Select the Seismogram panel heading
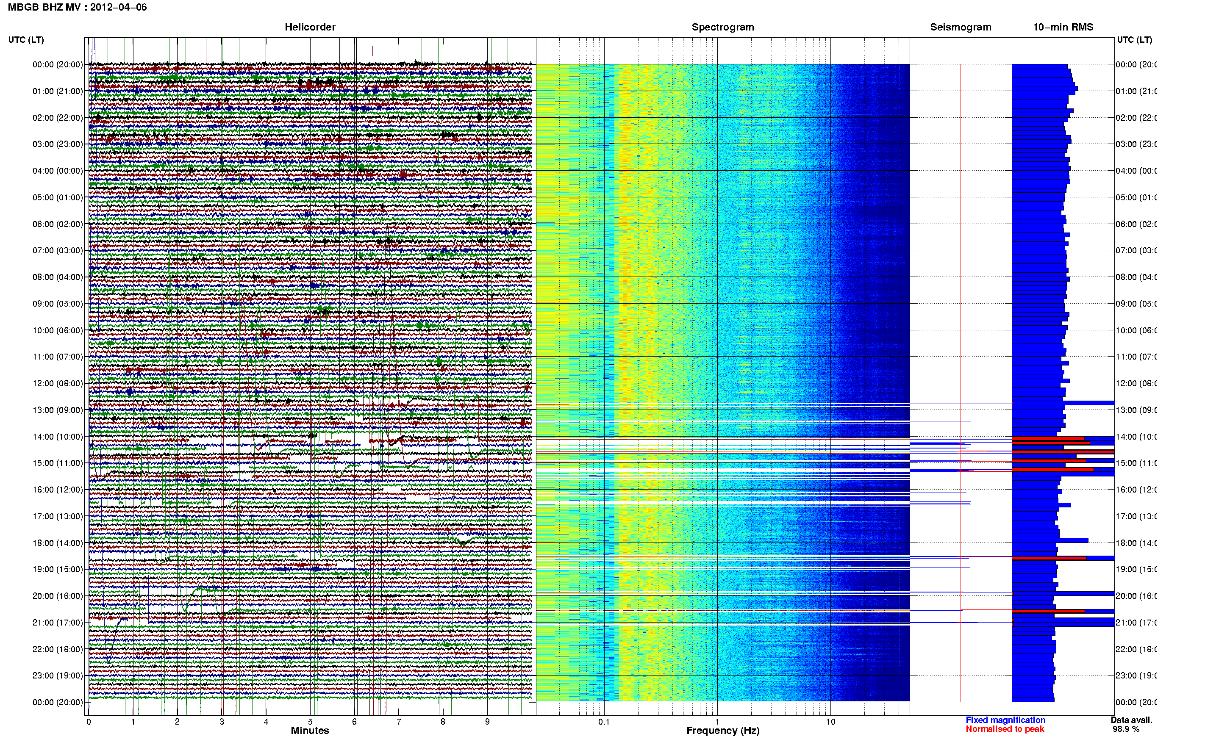This screenshot has height=753, width=1205. click(x=961, y=28)
